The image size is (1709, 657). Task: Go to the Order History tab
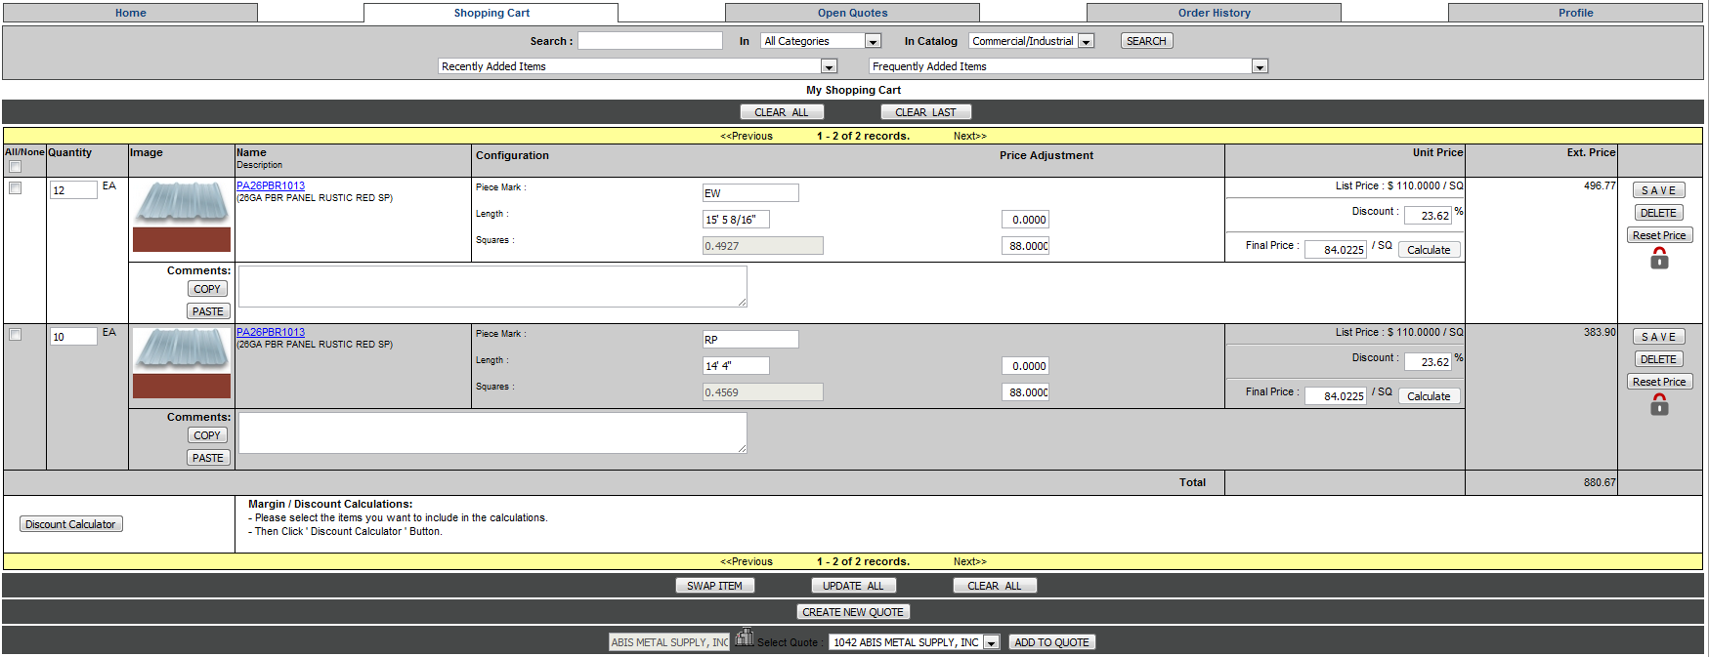pos(1214,13)
